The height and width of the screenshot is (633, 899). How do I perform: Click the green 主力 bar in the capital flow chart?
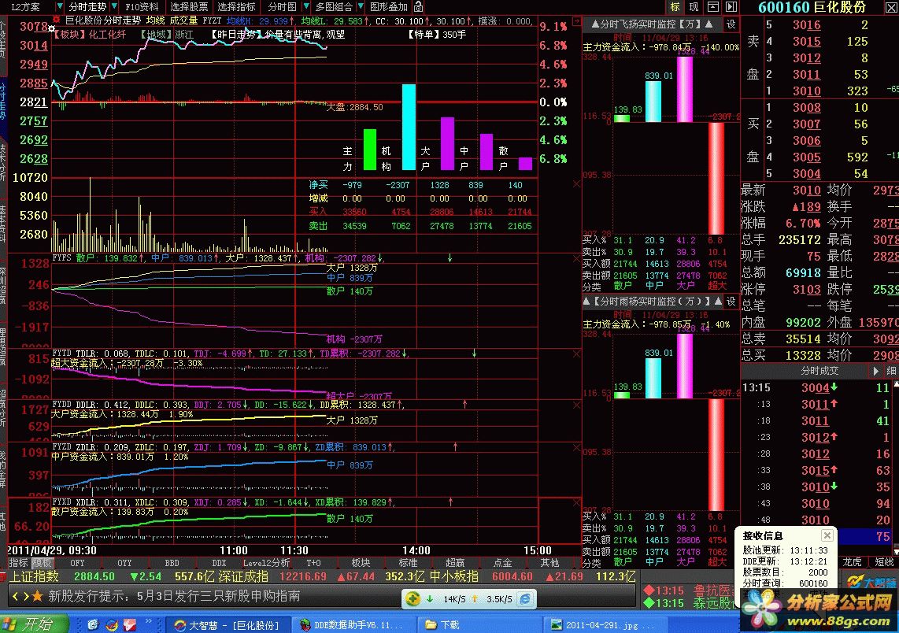(370, 149)
